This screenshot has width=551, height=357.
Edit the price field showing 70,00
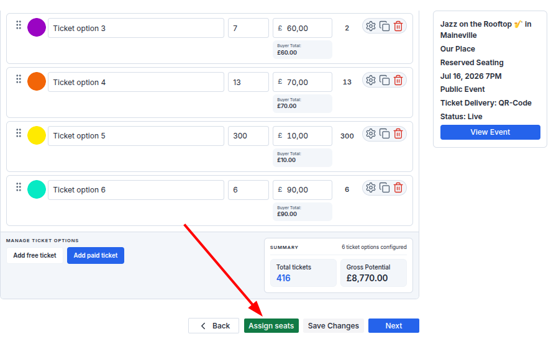[x=303, y=82]
